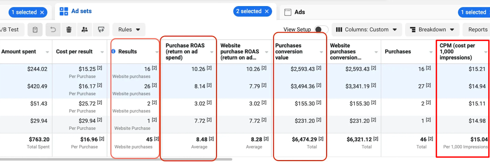Click the Reports button
This screenshot has width=490, height=165.
point(478,29)
